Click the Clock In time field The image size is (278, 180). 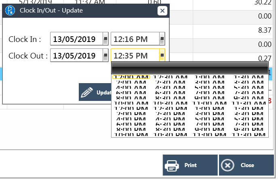(x=135, y=39)
